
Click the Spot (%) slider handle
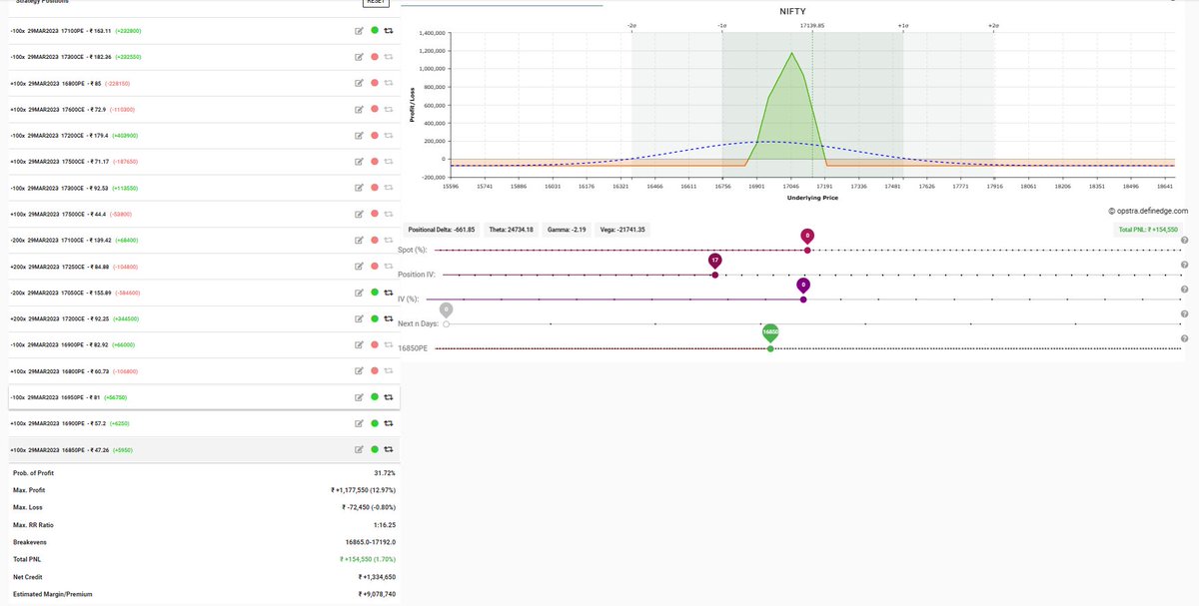click(807, 250)
